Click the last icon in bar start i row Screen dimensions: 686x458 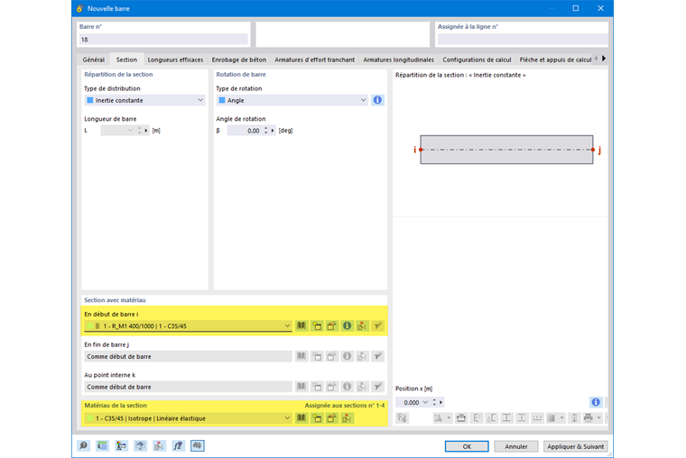click(377, 325)
